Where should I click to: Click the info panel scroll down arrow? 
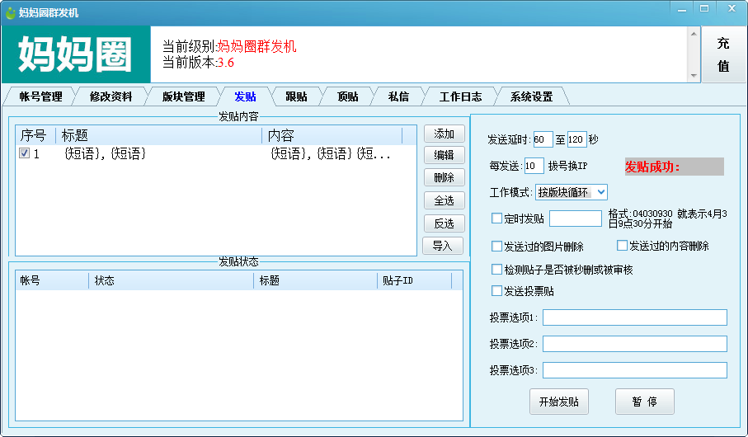pyautogui.click(x=694, y=76)
